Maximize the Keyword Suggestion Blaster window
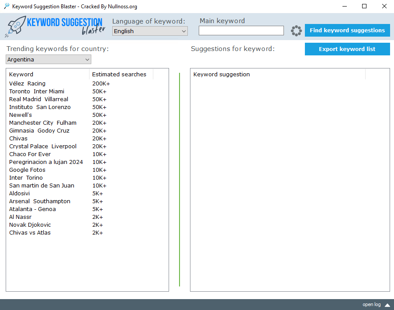This screenshot has height=310, width=394. point(364,6)
